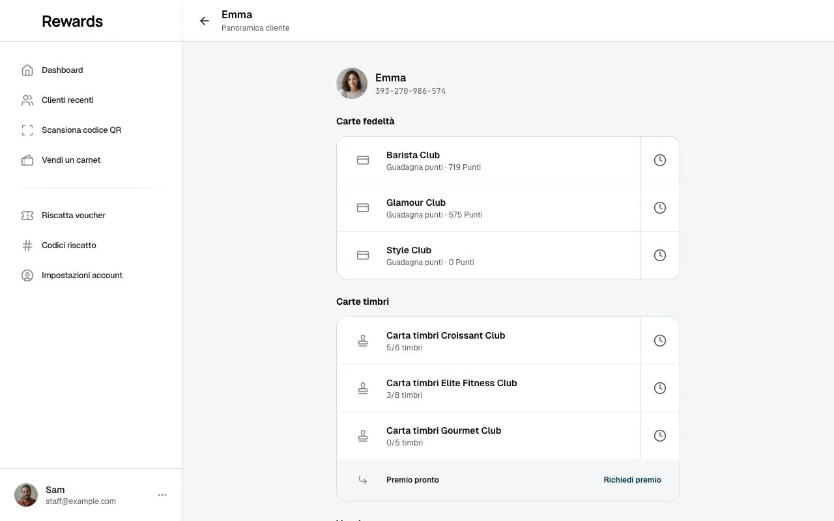Viewport: 834px width, 521px height.
Task: Click the Dashboard home icon
Action: (27, 70)
